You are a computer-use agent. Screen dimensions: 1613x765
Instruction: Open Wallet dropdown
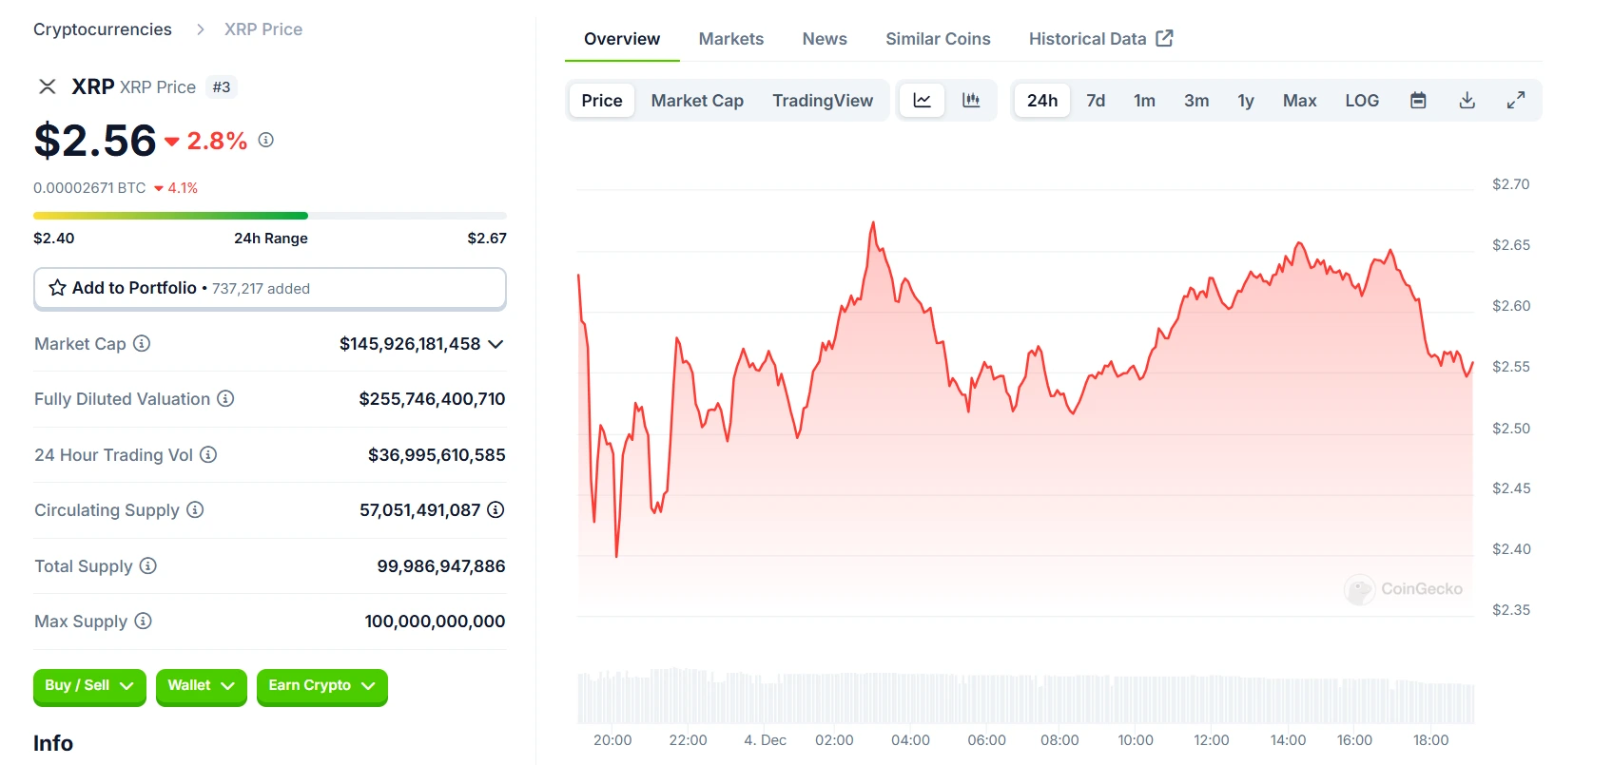(202, 686)
